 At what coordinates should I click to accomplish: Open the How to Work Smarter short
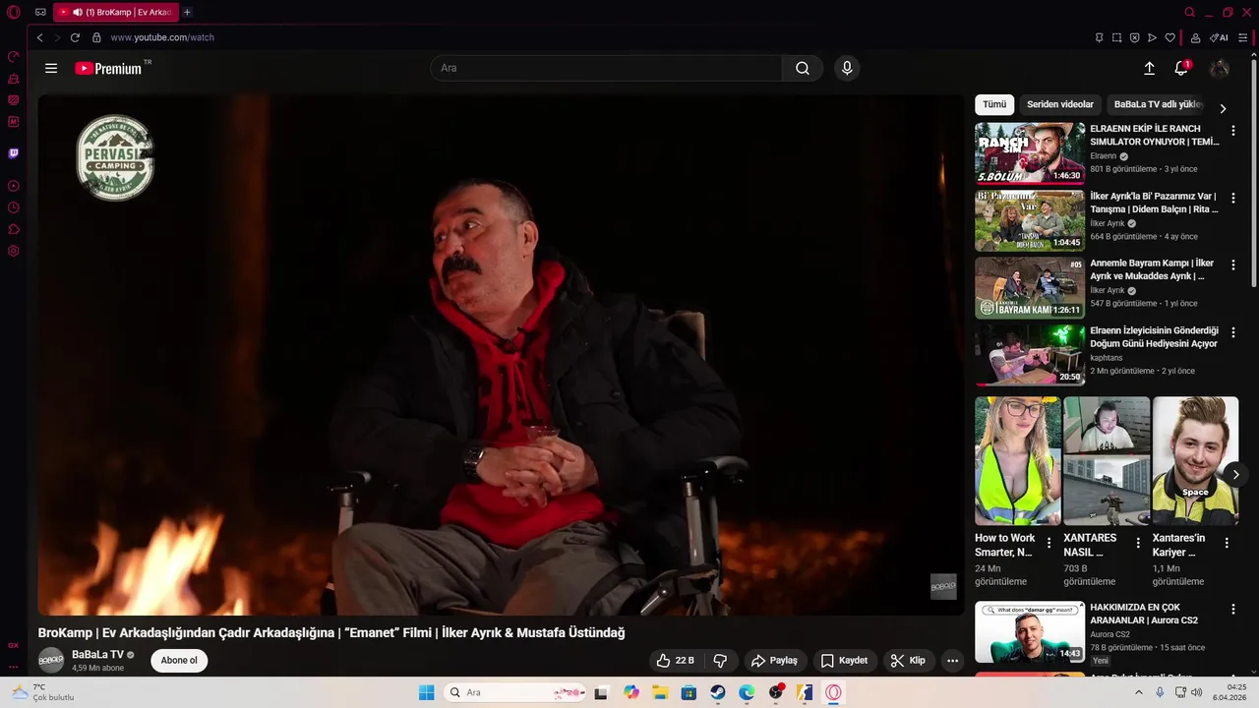(x=1017, y=461)
